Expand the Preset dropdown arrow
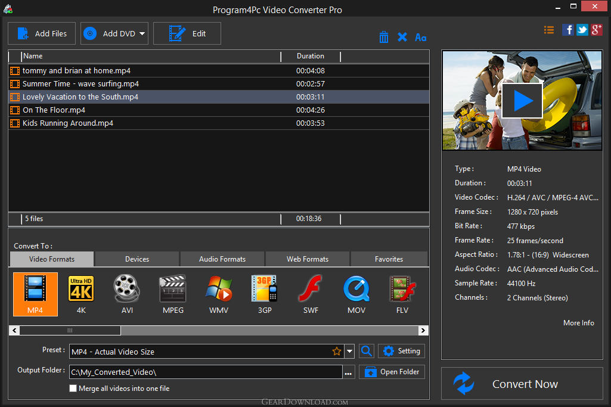This screenshot has width=611, height=407. point(349,352)
